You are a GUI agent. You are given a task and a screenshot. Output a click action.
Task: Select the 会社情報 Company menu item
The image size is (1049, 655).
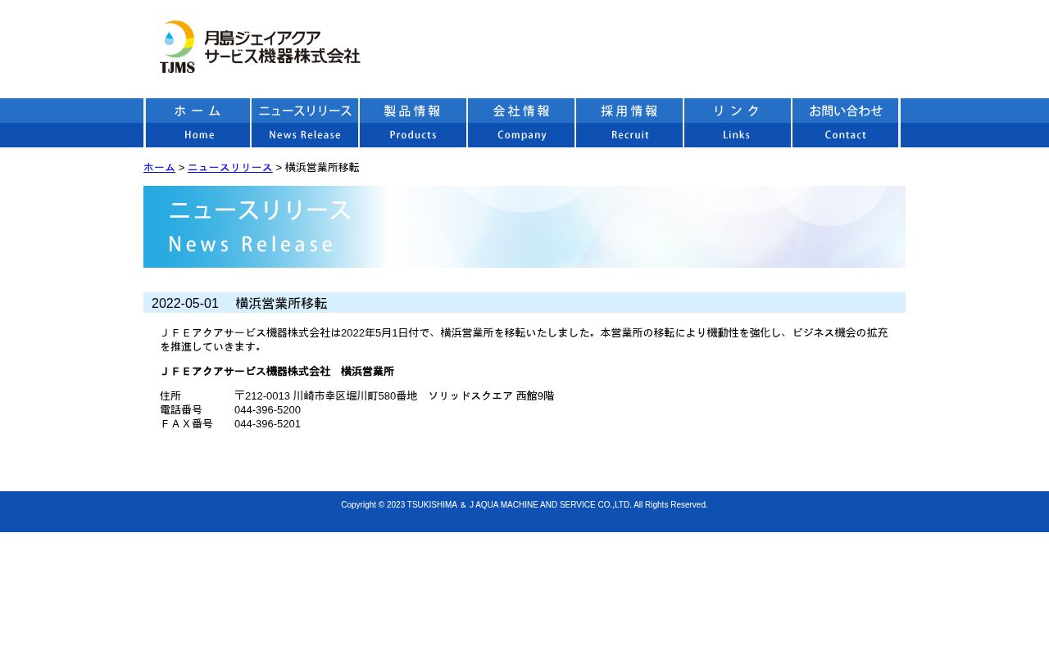pos(521,123)
